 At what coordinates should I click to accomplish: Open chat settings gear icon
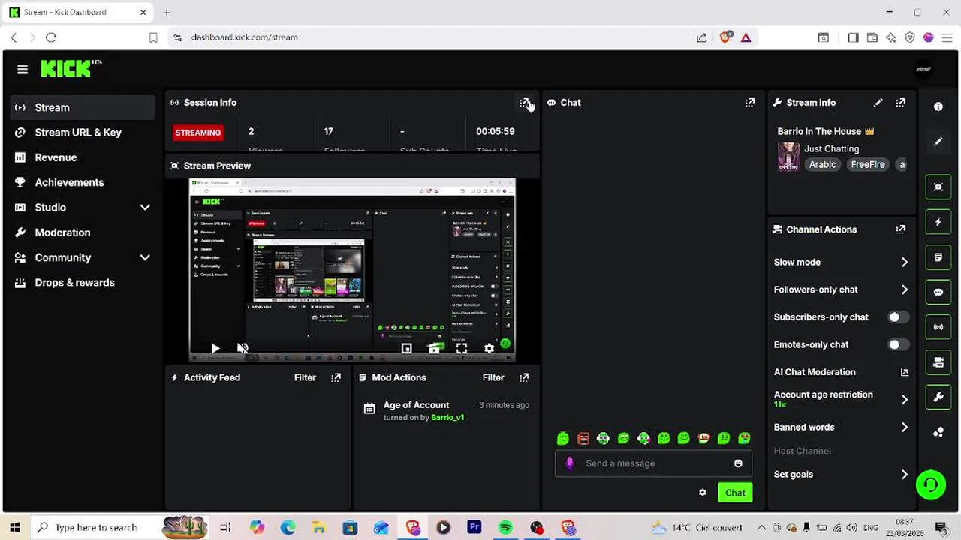coord(702,493)
